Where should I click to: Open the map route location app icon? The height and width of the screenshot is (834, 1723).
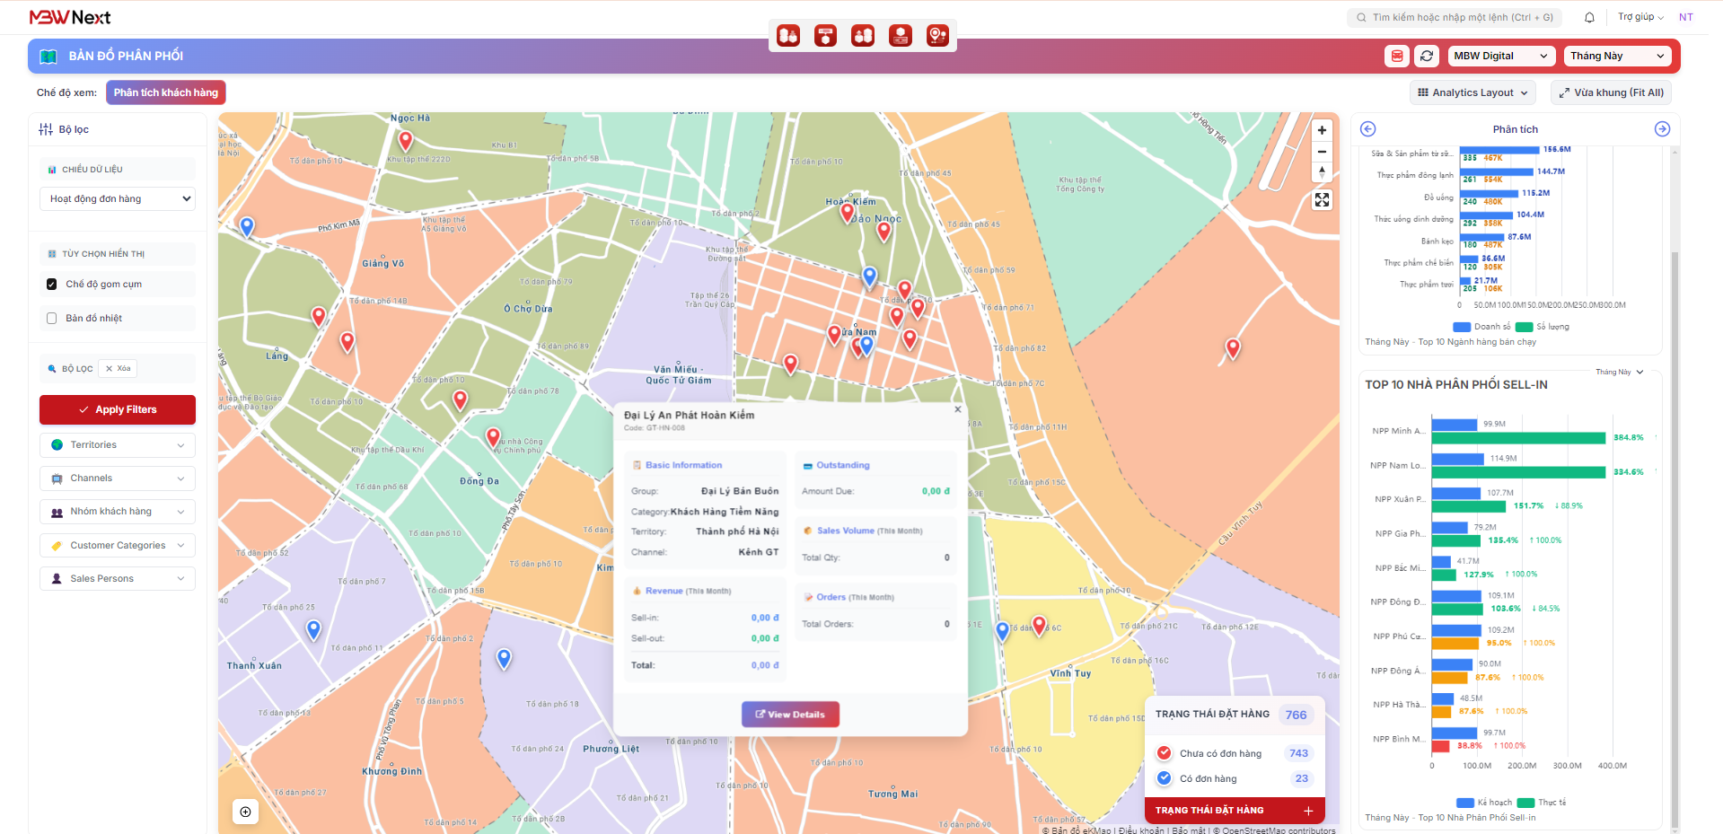[937, 36]
